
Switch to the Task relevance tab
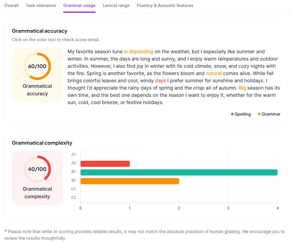click(41, 5)
